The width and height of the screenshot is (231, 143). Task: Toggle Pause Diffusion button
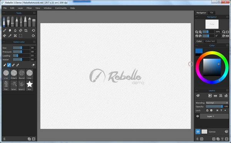click(x=210, y=96)
